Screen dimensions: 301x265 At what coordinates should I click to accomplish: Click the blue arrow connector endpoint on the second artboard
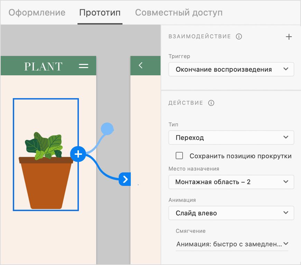pyautogui.click(x=125, y=179)
